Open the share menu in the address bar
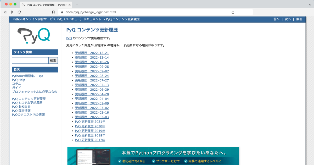The width and height of the screenshot is (314, 165). tap(233, 12)
